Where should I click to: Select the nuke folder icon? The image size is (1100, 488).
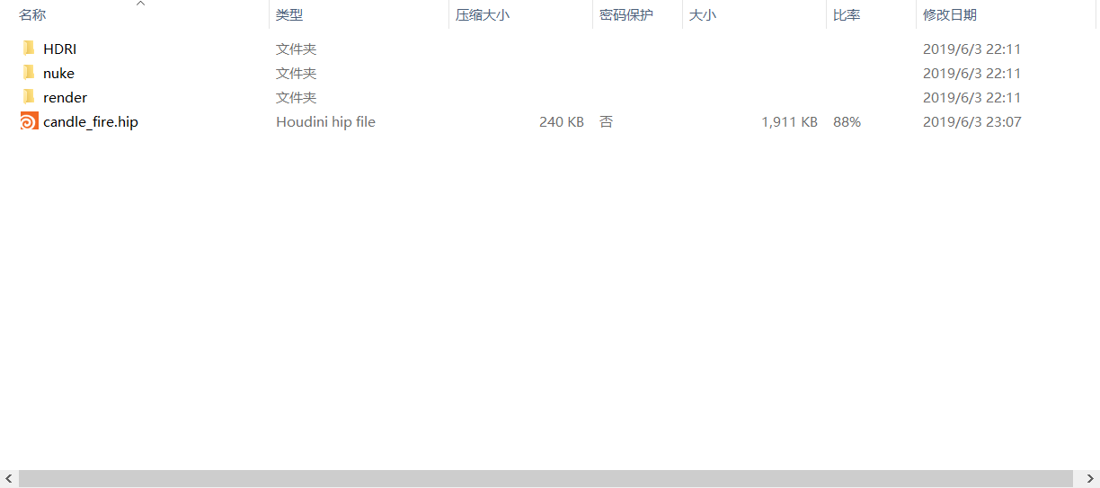[x=29, y=73]
